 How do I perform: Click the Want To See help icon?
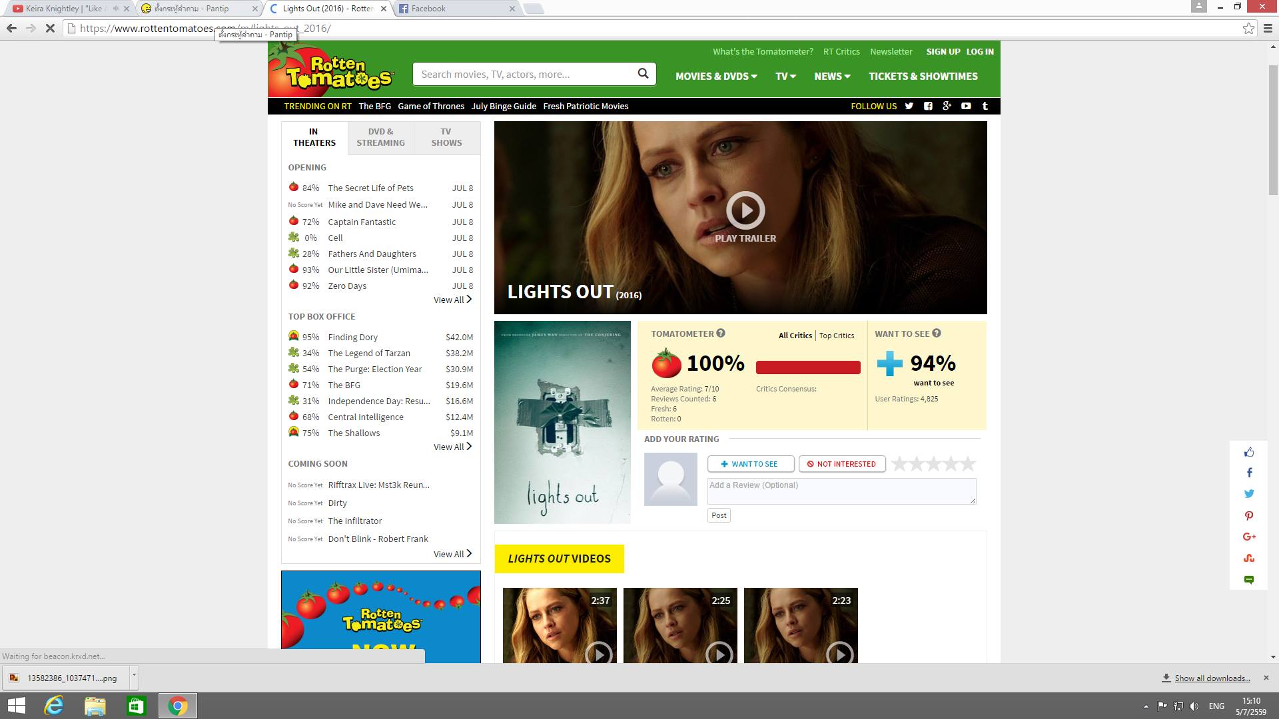[937, 334]
